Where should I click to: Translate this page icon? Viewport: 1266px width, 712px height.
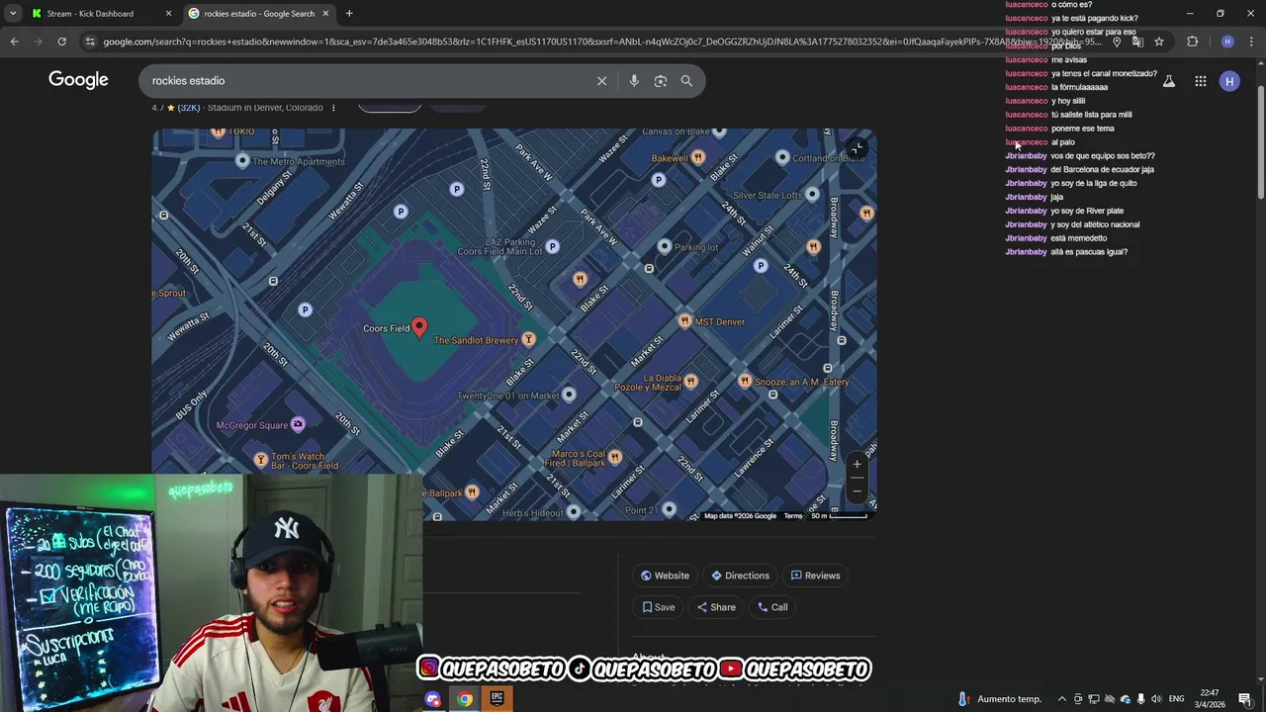[x=1137, y=42]
